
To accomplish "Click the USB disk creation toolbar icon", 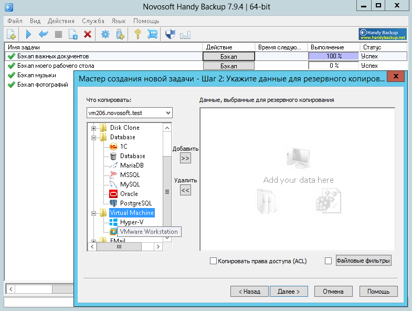I will pos(120,34).
